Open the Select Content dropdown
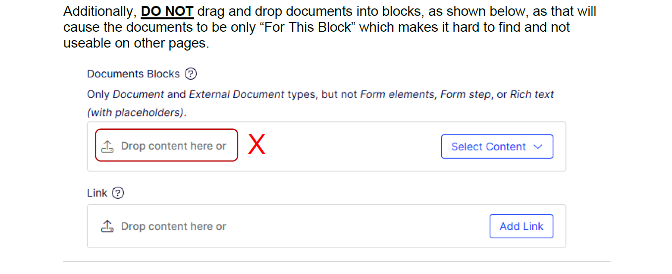The height and width of the screenshot is (274, 672). [x=496, y=147]
